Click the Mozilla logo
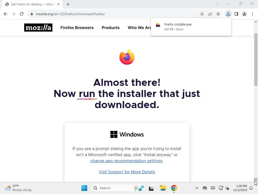The image size is (258, 194). [x=38, y=28]
